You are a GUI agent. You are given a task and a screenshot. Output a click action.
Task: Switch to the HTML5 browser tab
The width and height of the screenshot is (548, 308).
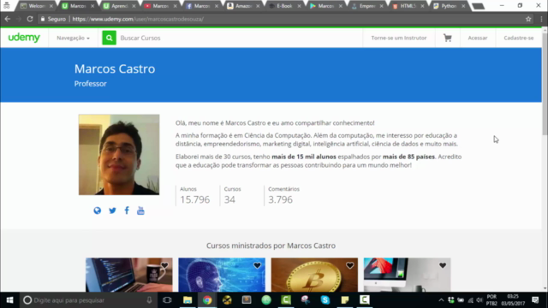[x=408, y=6]
